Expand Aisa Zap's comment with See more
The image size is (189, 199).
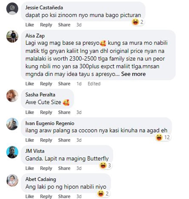133,74
